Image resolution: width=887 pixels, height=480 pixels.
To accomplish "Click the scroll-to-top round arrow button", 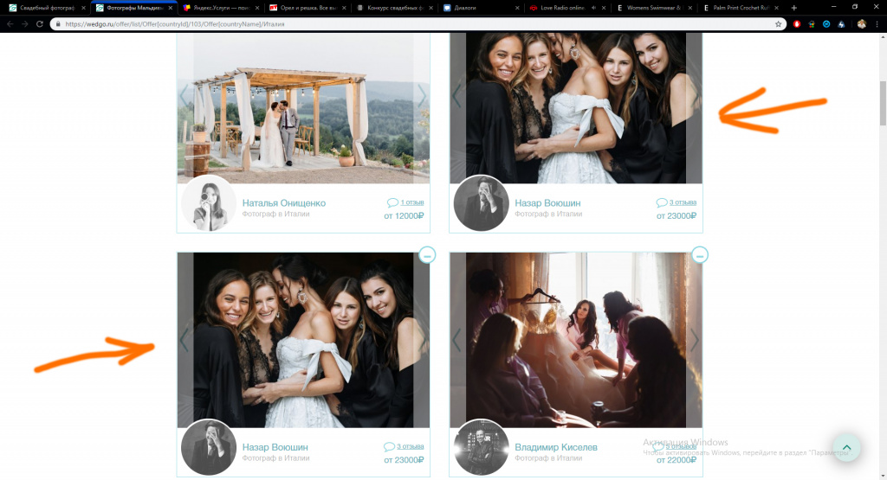I will click(x=846, y=446).
